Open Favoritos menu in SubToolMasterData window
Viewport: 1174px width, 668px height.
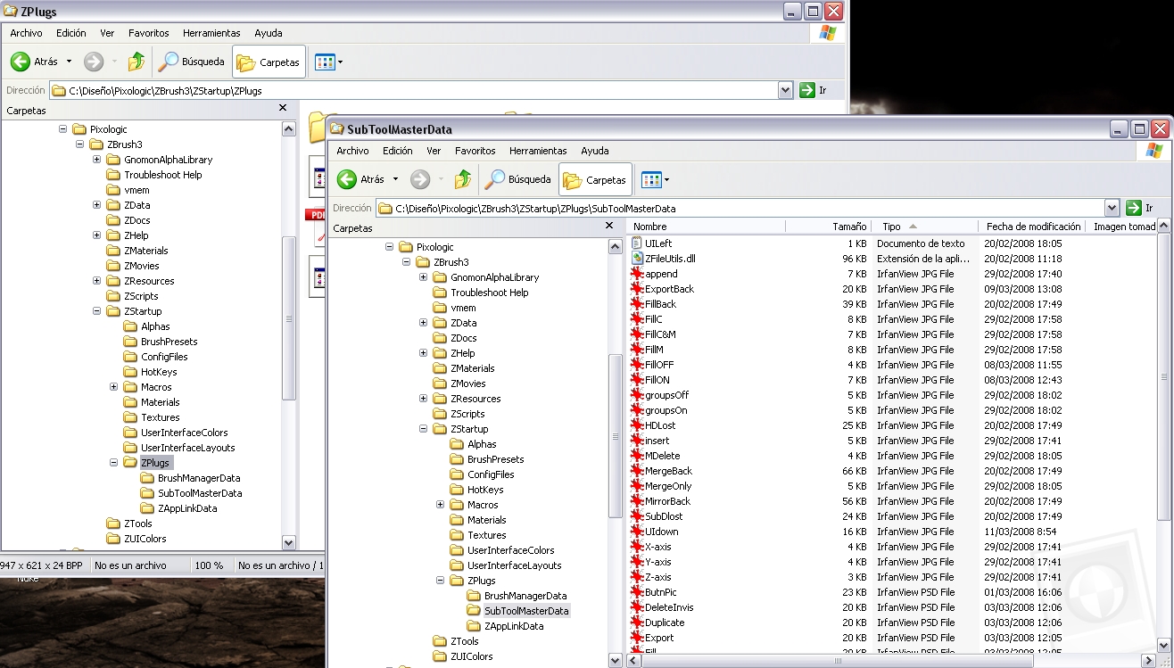click(475, 151)
